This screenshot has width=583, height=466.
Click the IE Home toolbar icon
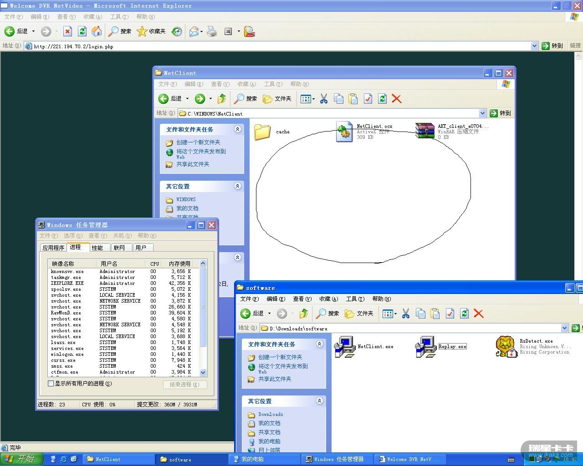pyautogui.click(x=97, y=31)
